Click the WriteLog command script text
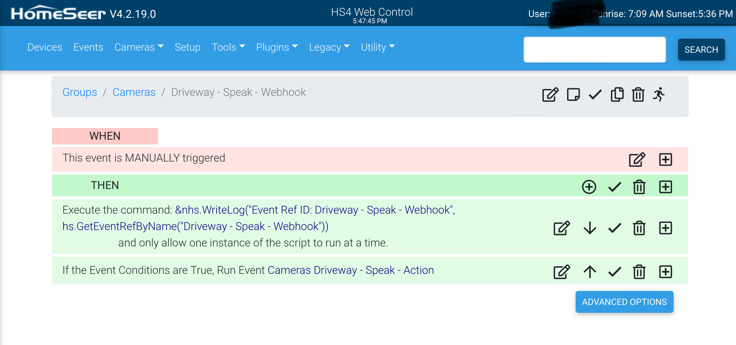Image resolution: width=736 pixels, height=345 pixels. pos(259,218)
